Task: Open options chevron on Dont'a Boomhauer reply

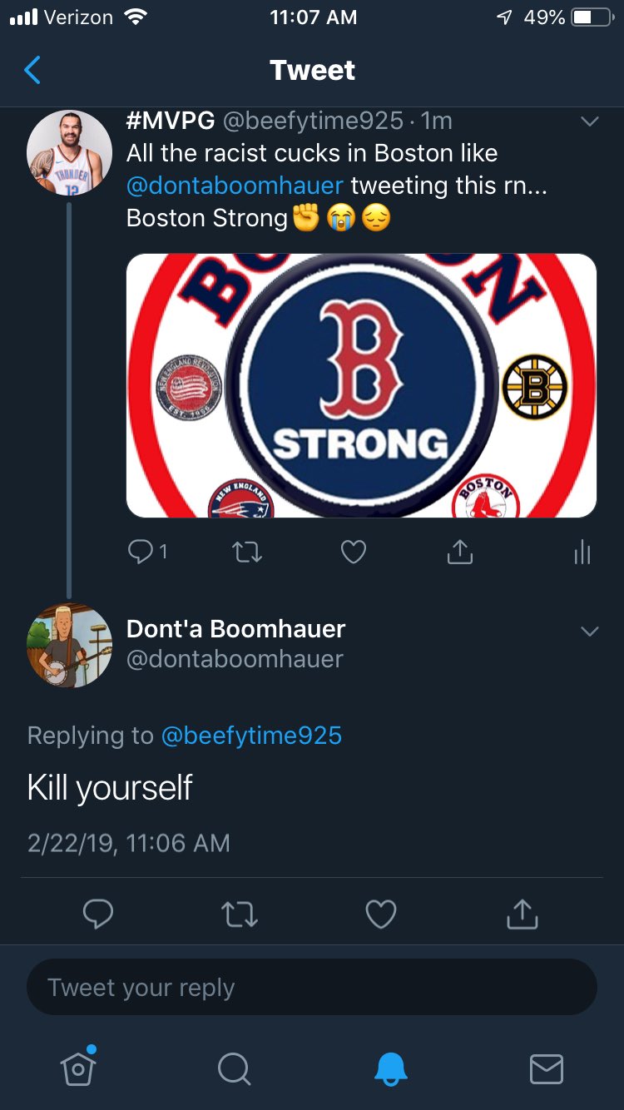Action: coord(589,632)
